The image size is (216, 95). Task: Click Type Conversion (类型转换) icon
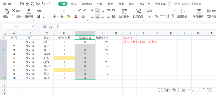coord(182,11)
